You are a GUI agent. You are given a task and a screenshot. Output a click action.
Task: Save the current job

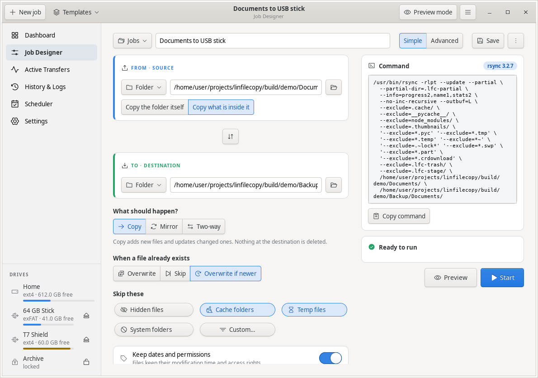[x=488, y=41]
